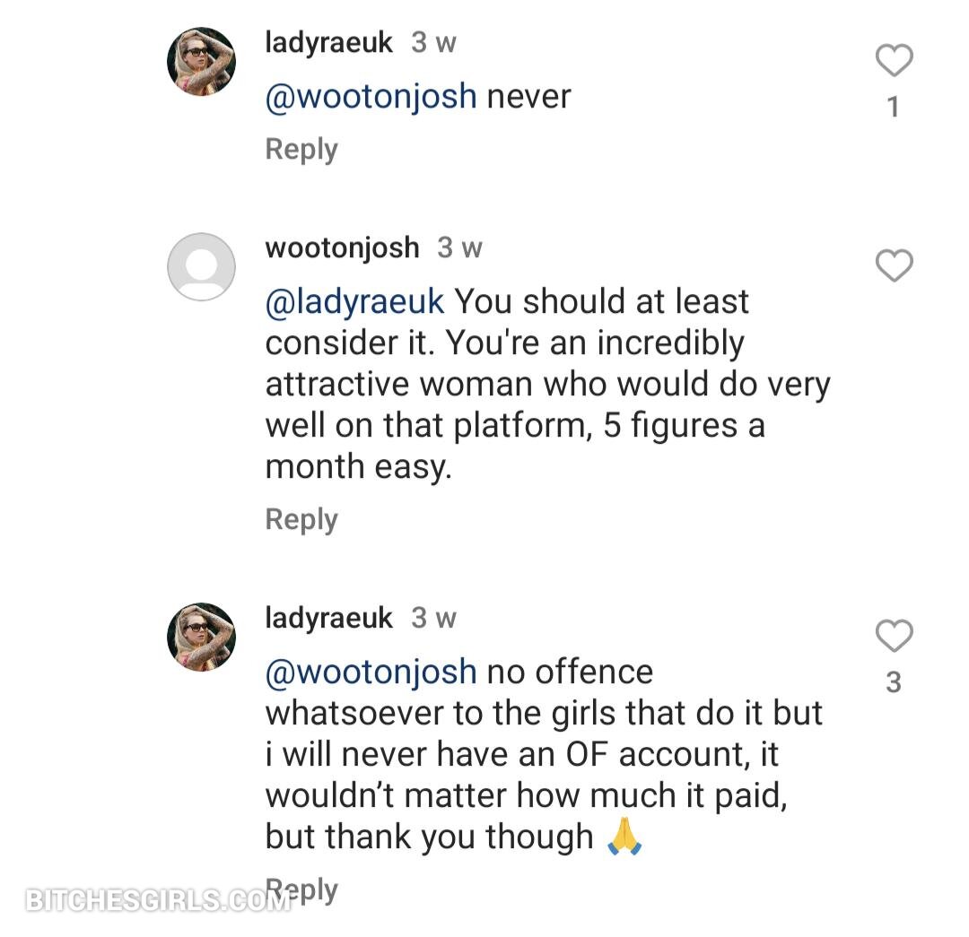Screen dimensions: 969x937
Task: Tap heart on ladyraeuk's "no offence" comment
Action: coord(894,637)
